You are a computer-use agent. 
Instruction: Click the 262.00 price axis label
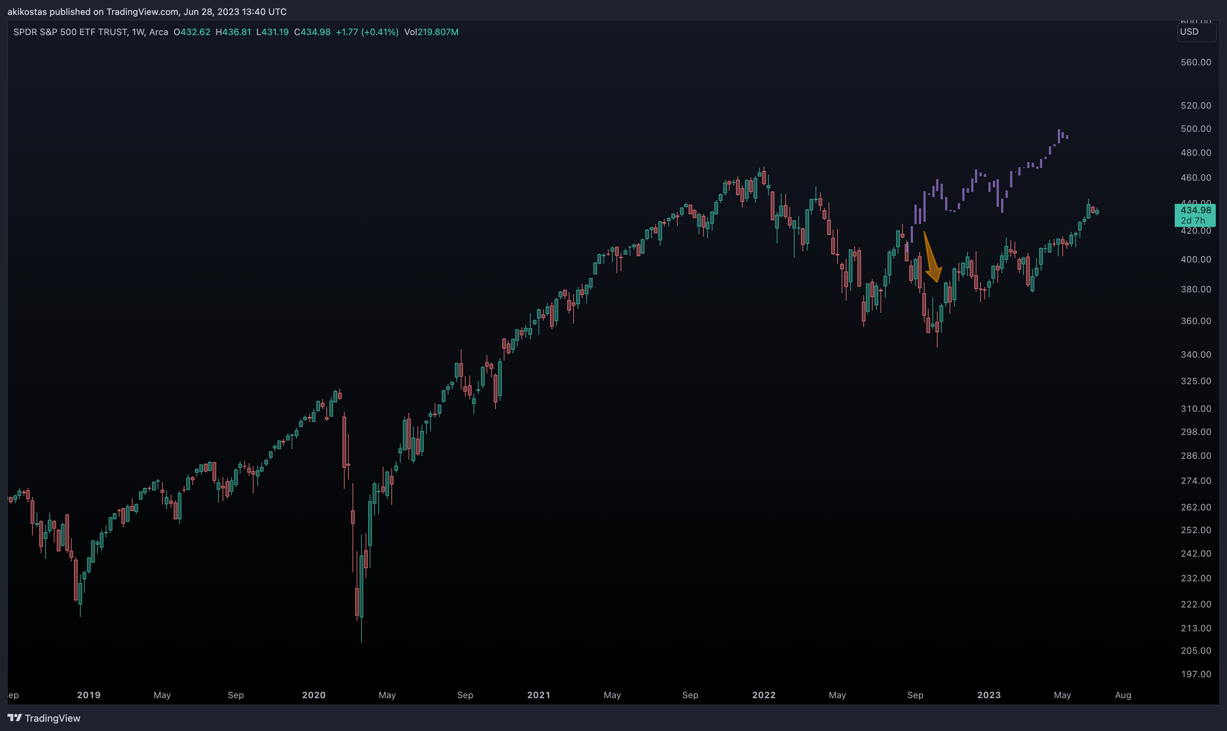(x=1196, y=507)
